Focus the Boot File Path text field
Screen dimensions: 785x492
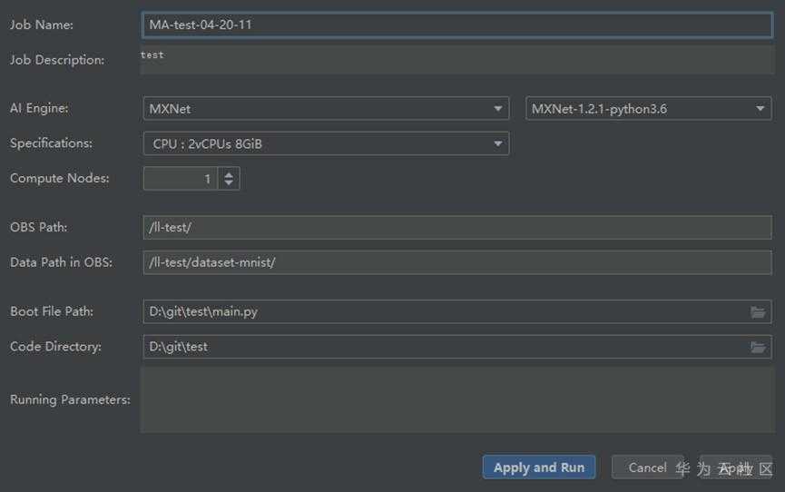pyautogui.click(x=445, y=312)
